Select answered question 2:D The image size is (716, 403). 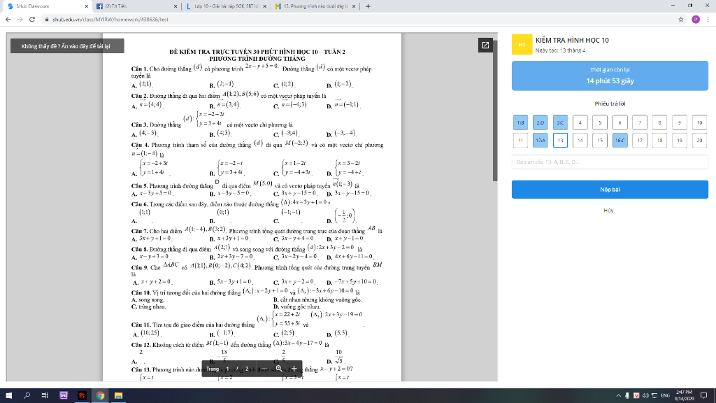[x=540, y=122]
